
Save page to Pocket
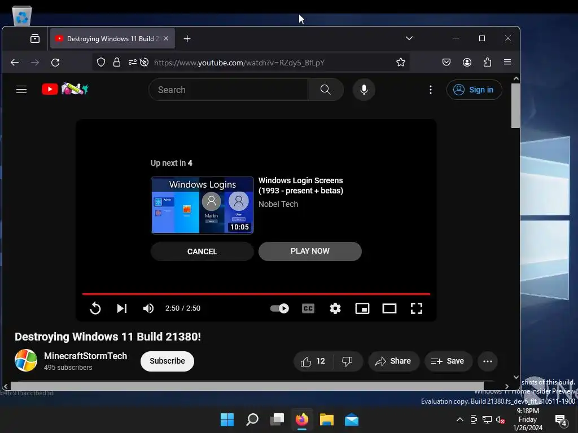pos(446,62)
